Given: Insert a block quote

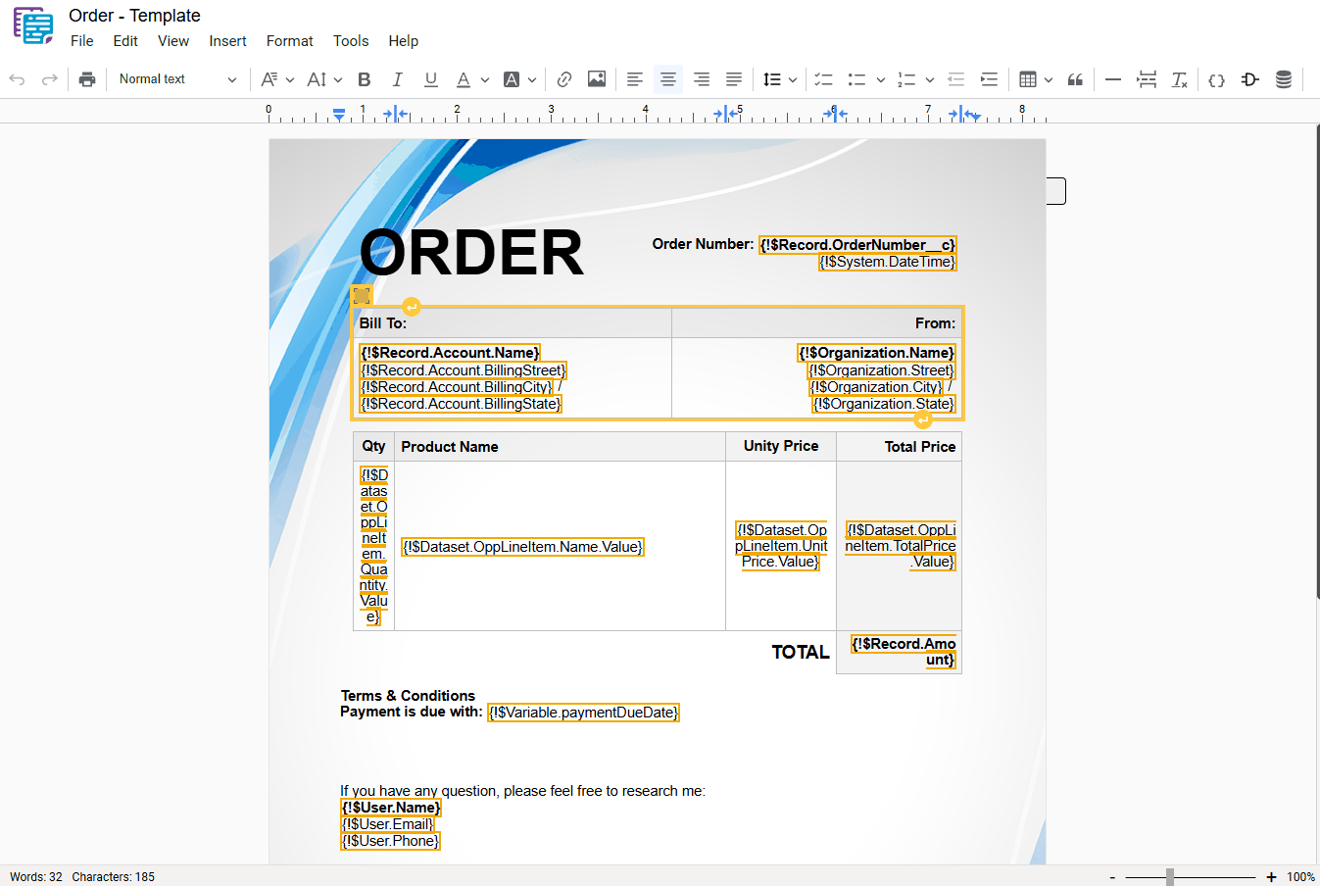Looking at the screenshot, I should coord(1075,79).
